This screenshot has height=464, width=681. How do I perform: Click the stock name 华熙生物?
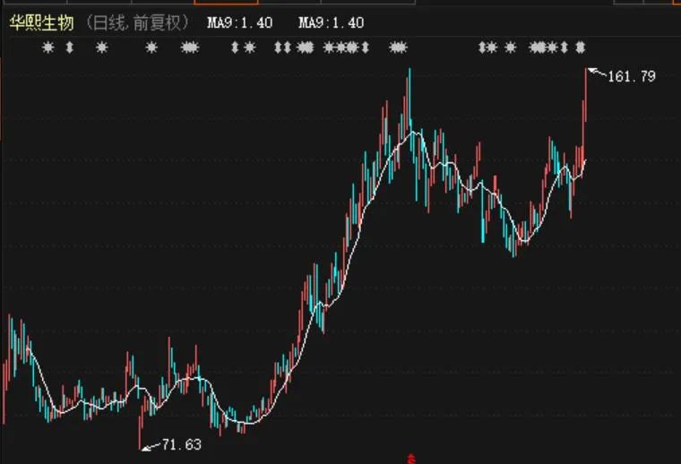coord(41,22)
